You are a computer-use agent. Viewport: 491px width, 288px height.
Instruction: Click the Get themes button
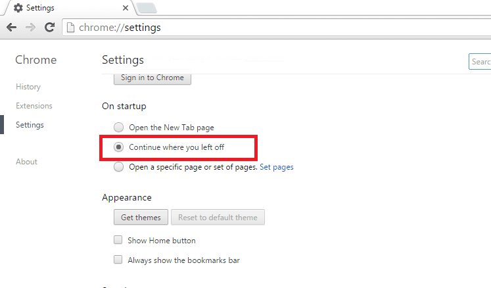[x=141, y=217]
